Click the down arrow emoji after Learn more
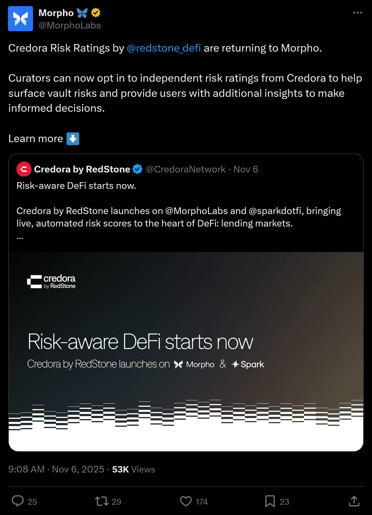The height and width of the screenshot is (515, 372). pos(73,139)
